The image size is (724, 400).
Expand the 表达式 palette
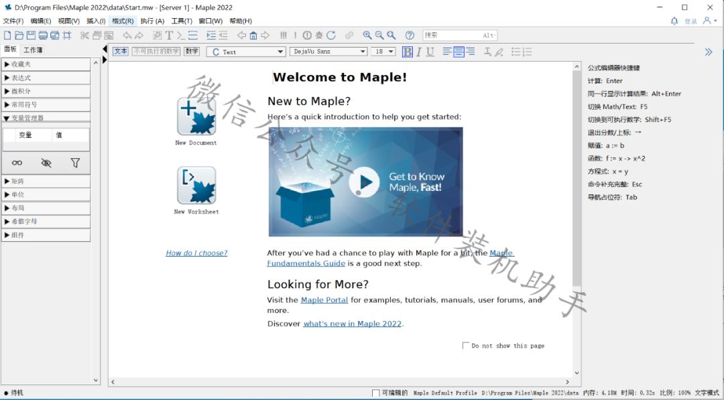pos(46,78)
